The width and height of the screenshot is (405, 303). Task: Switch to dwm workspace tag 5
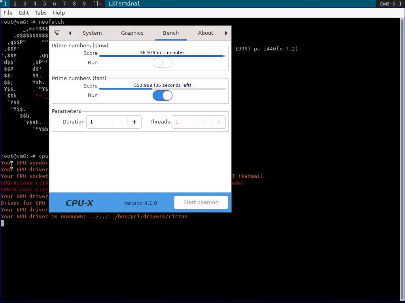coord(44,4)
